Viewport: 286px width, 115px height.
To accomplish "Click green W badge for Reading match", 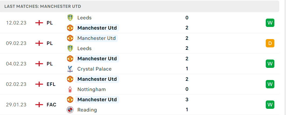I will 270,104.
